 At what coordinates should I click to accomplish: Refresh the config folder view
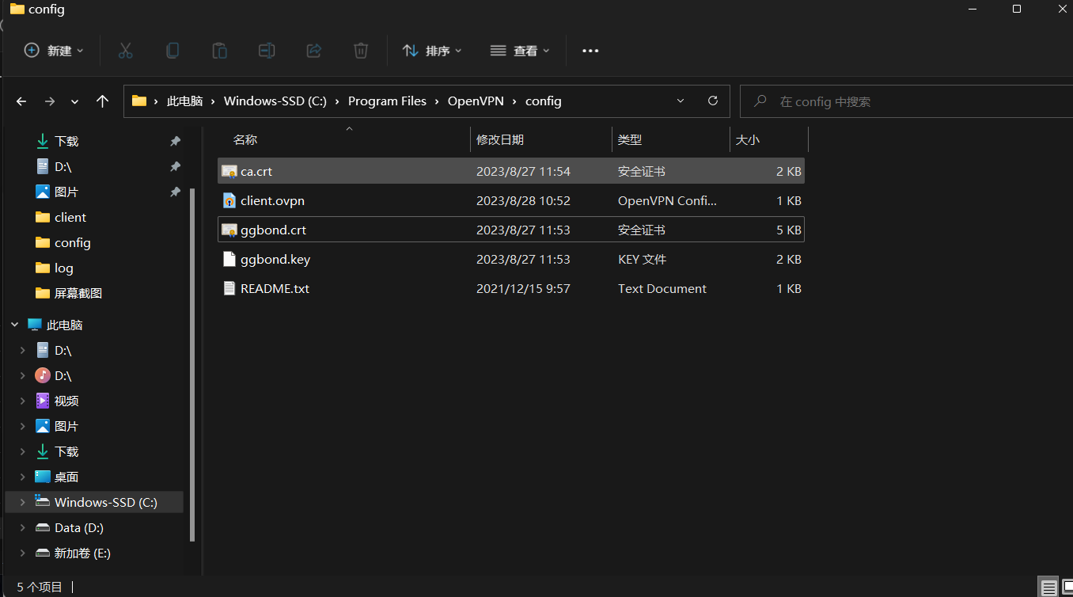[x=713, y=101]
